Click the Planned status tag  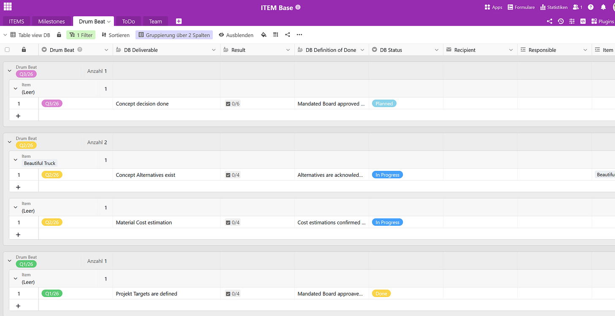384,103
